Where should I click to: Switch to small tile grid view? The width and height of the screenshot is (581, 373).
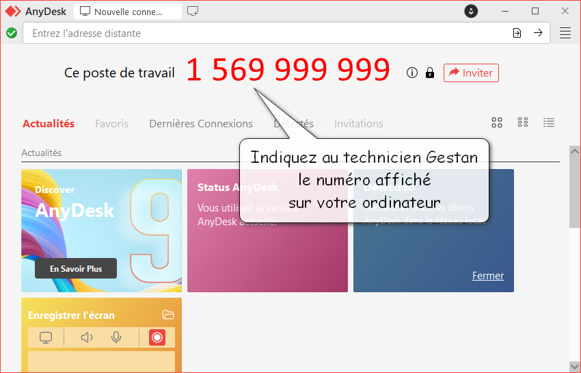pos(523,123)
